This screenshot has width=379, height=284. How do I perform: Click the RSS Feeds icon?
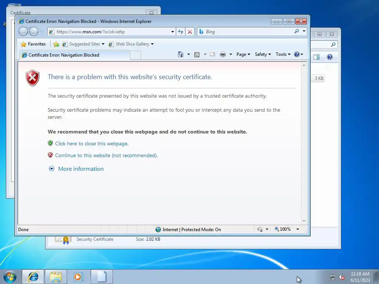coord(197,55)
